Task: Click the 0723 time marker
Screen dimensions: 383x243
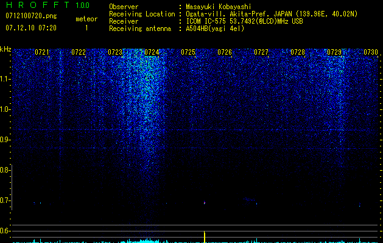Action: [115, 52]
